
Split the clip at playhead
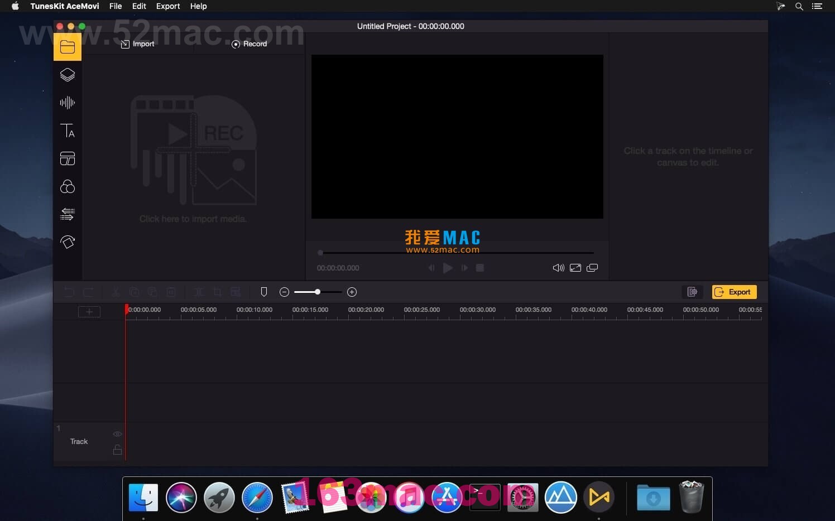coord(199,292)
